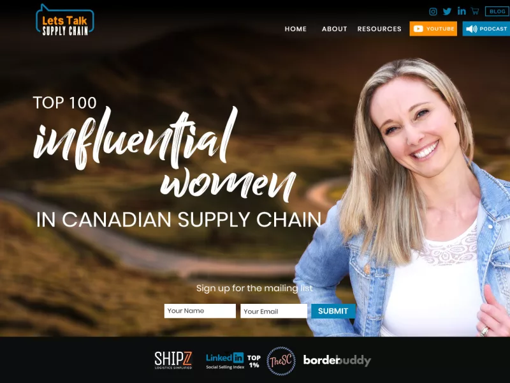
Task: View the shopping cart icon
Action: [475, 11]
